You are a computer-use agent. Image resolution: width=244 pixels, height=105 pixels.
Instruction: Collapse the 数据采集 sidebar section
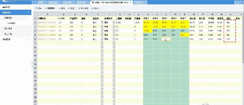click(15, 13)
